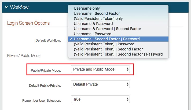Select '(Valid Persistent Token) | Second Factor | Password'
This screenshot has height=110, width=191.
[x=118, y=54]
